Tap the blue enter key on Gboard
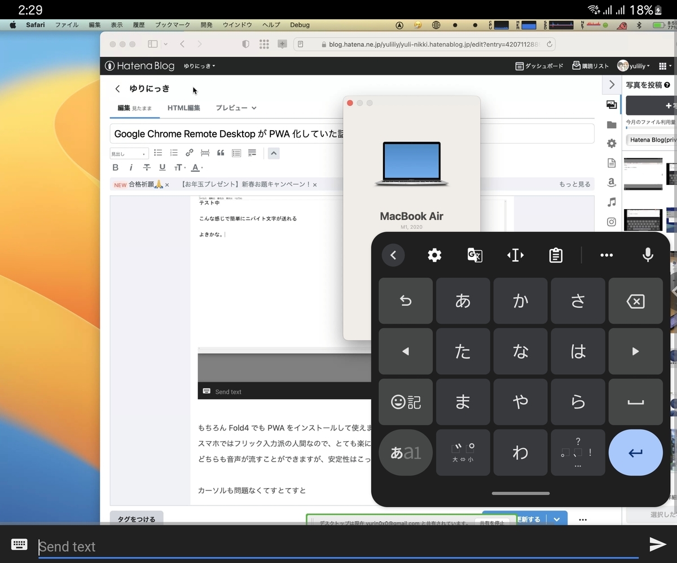Image resolution: width=677 pixels, height=563 pixels. click(635, 453)
